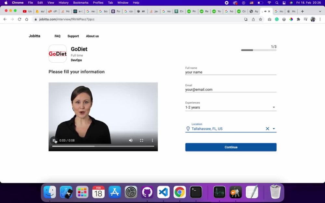This screenshot has height=203, width=325.
Task: Expand the tab search chevron
Action: pos(320,11)
